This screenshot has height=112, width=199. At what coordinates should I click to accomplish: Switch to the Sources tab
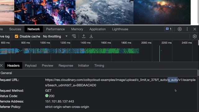click(15, 29)
